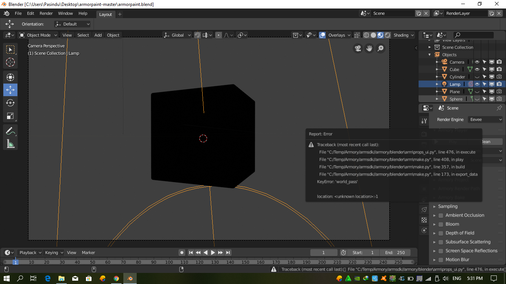Open the Object Mode dropdown

38,35
